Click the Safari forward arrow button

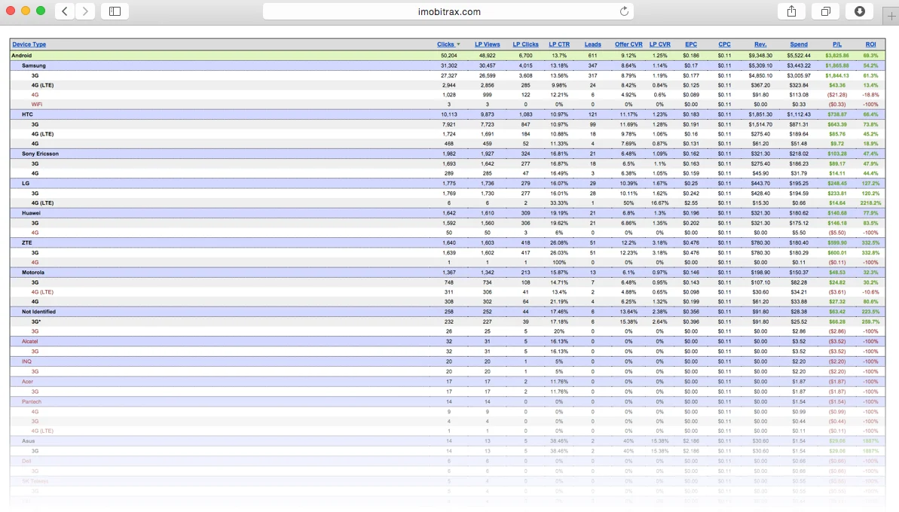pyautogui.click(x=85, y=11)
